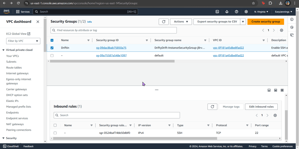Expand the Filter by VPC dropdown
Screen dimensions: 299x149
coord(23,41)
